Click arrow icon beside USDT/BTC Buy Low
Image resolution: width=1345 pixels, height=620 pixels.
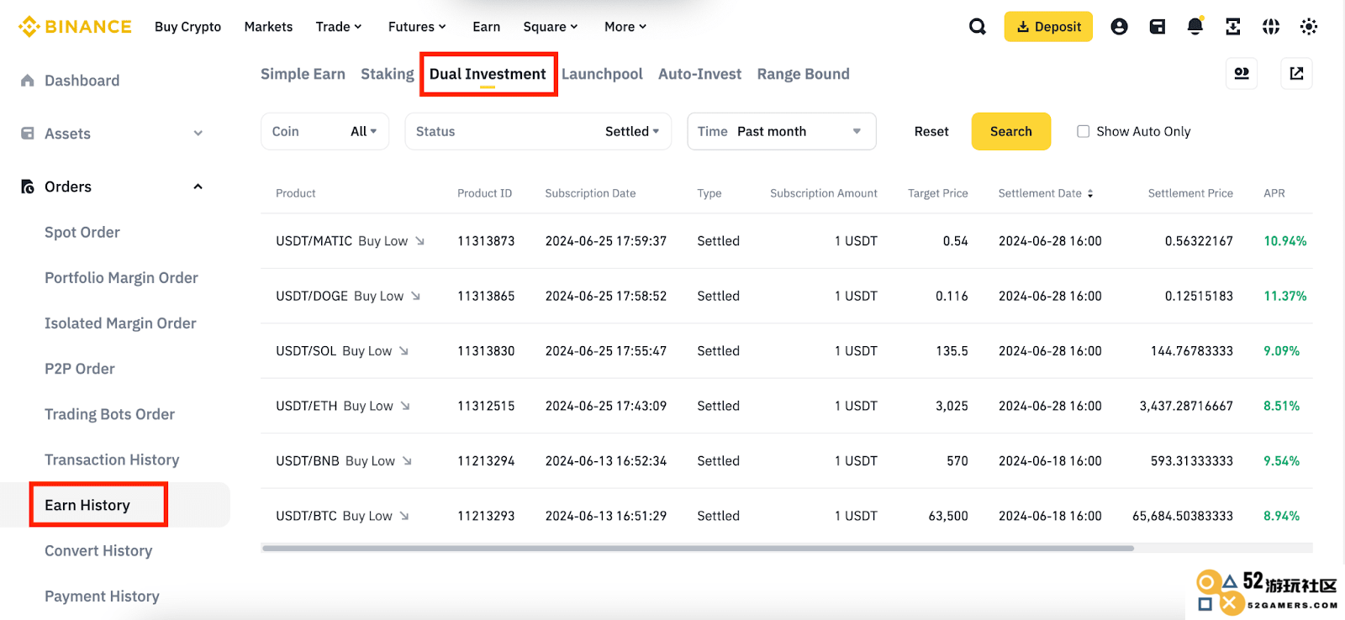404,516
